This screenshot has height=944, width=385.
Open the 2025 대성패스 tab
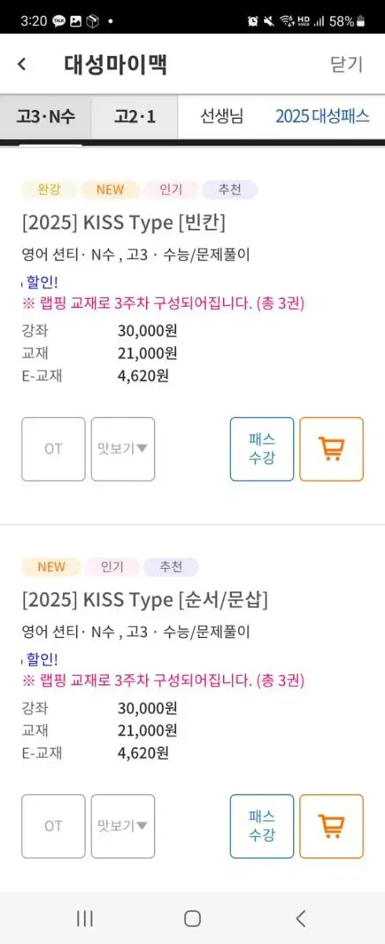pyautogui.click(x=322, y=117)
